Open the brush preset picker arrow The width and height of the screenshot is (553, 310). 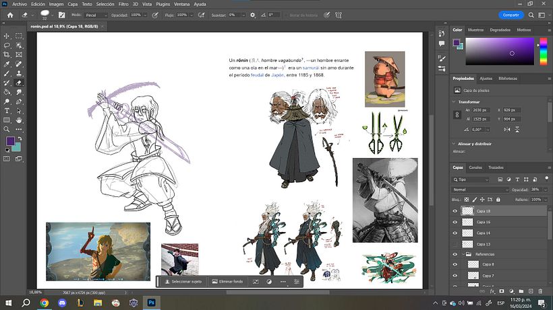(52, 15)
